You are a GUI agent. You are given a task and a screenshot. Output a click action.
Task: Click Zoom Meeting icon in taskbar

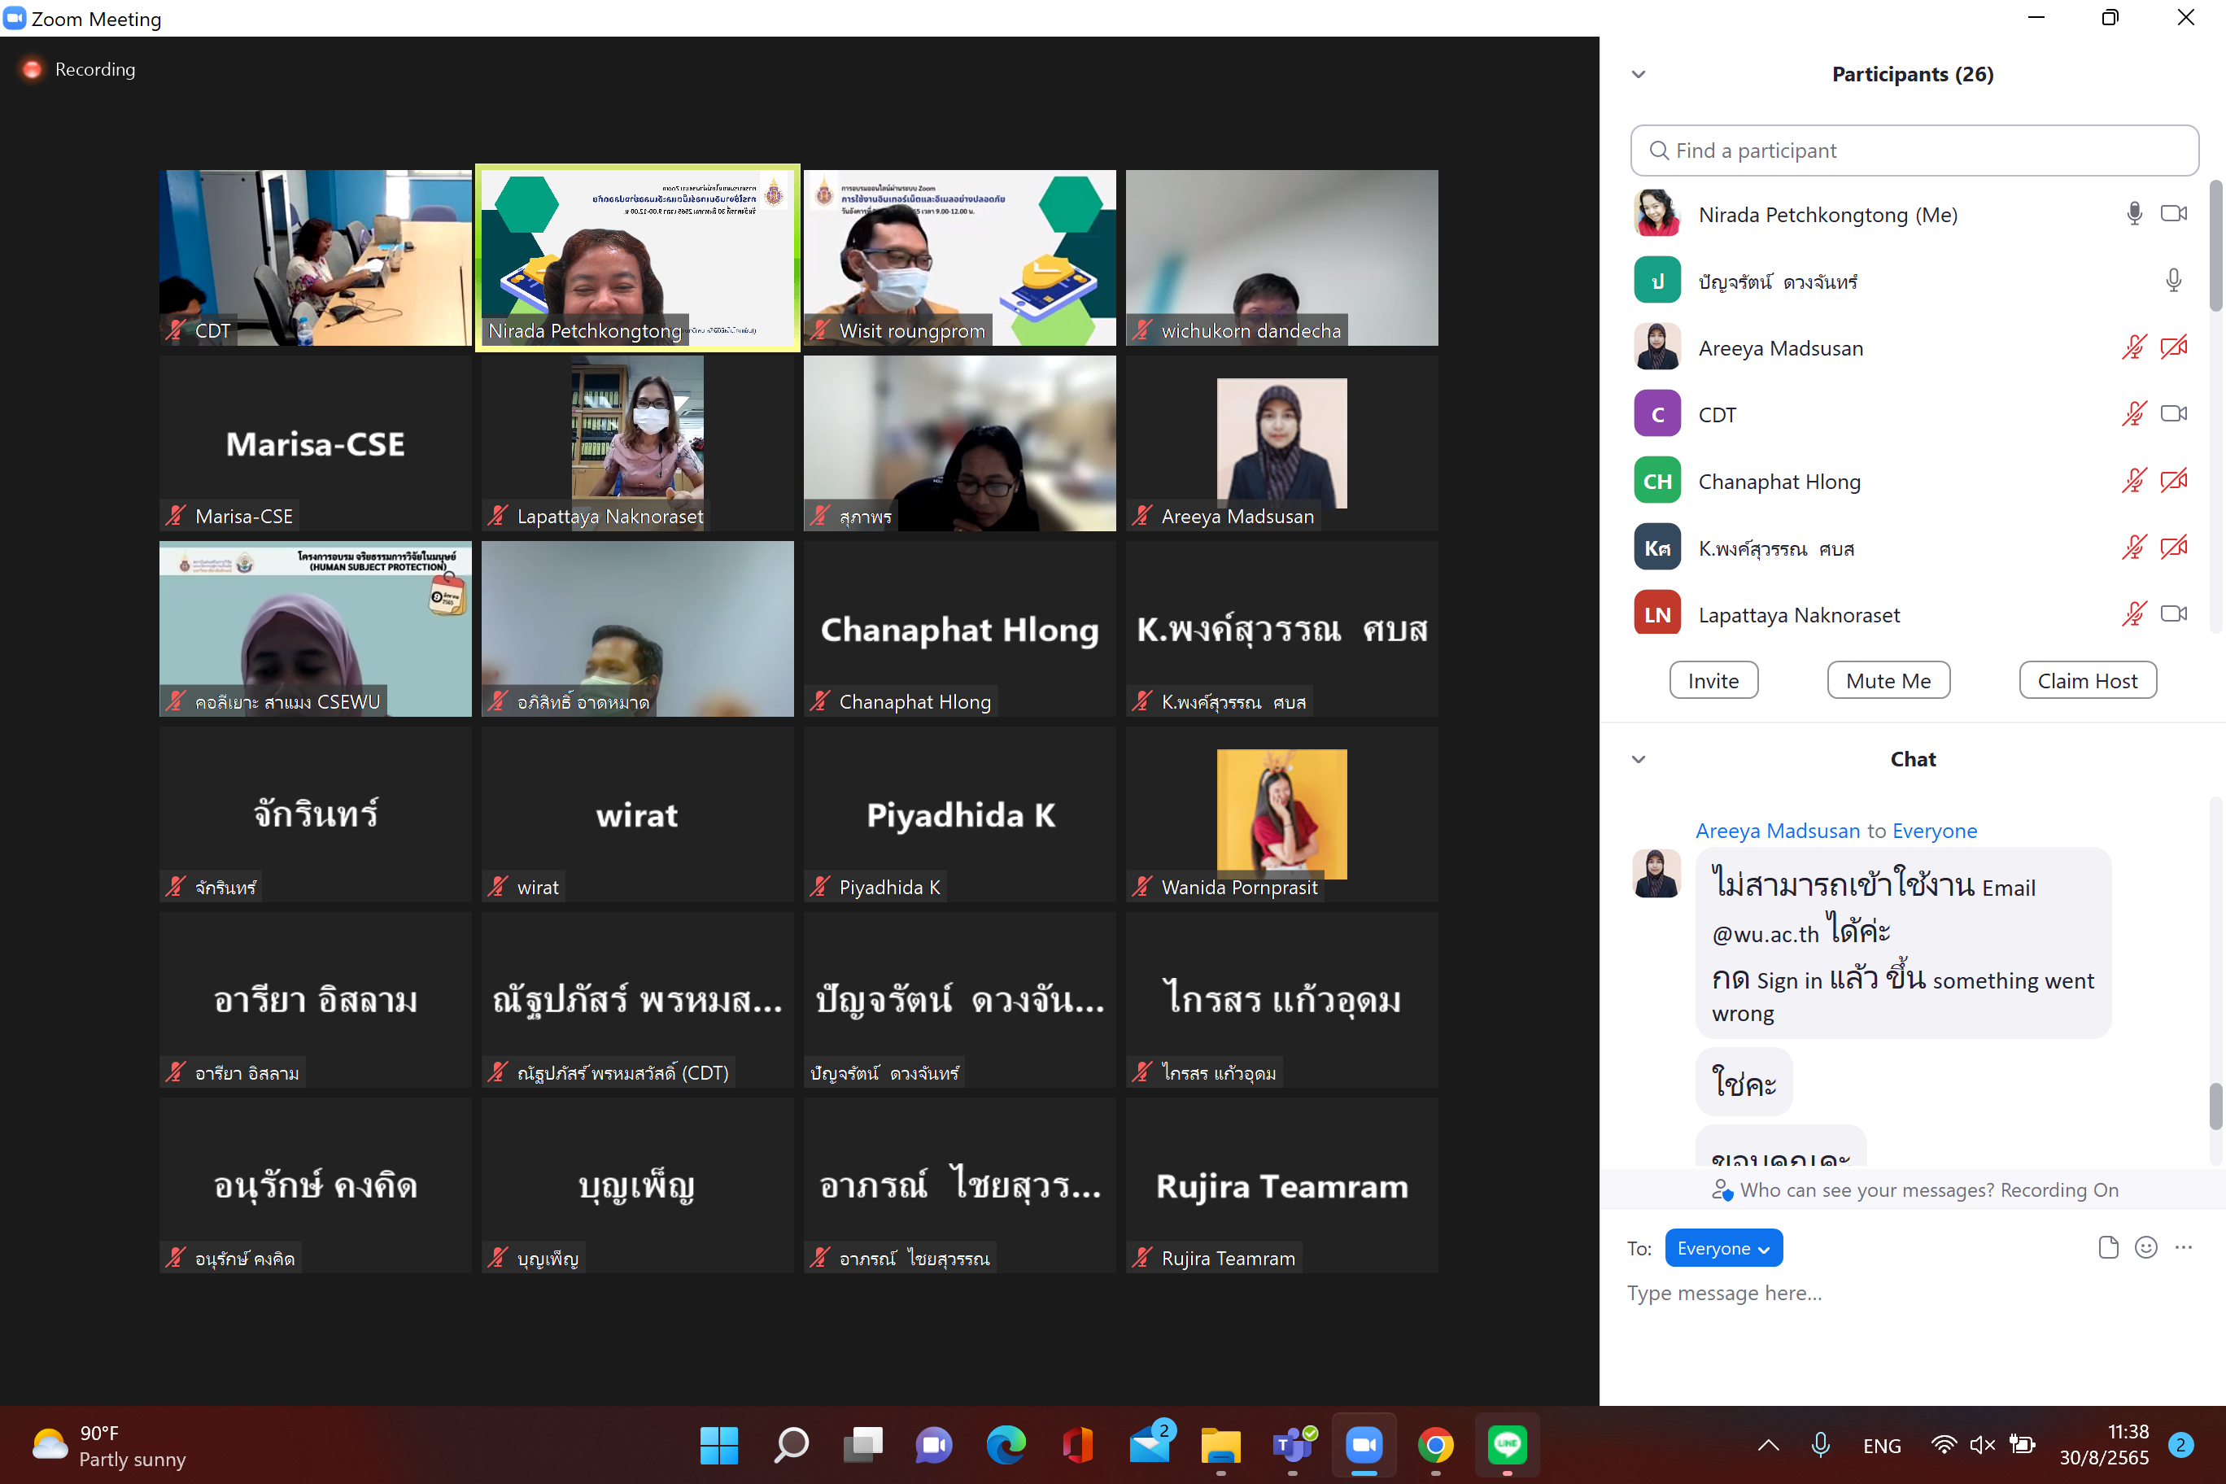(x=1364, y=1444)
